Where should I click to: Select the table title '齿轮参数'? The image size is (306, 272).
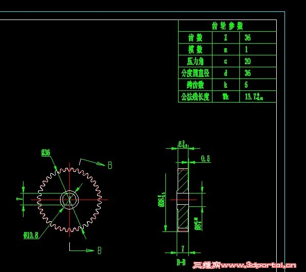click(x=227, y=26)
